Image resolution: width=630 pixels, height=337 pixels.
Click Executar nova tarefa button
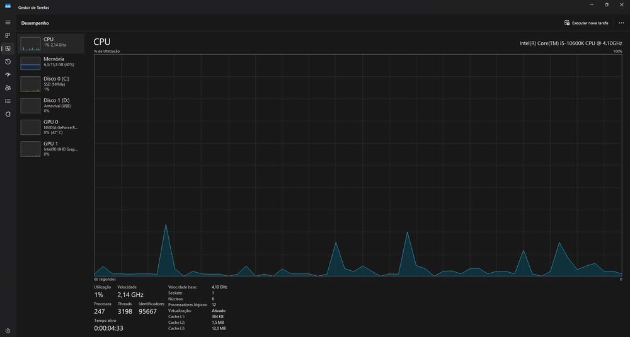[x=586, y=23]
